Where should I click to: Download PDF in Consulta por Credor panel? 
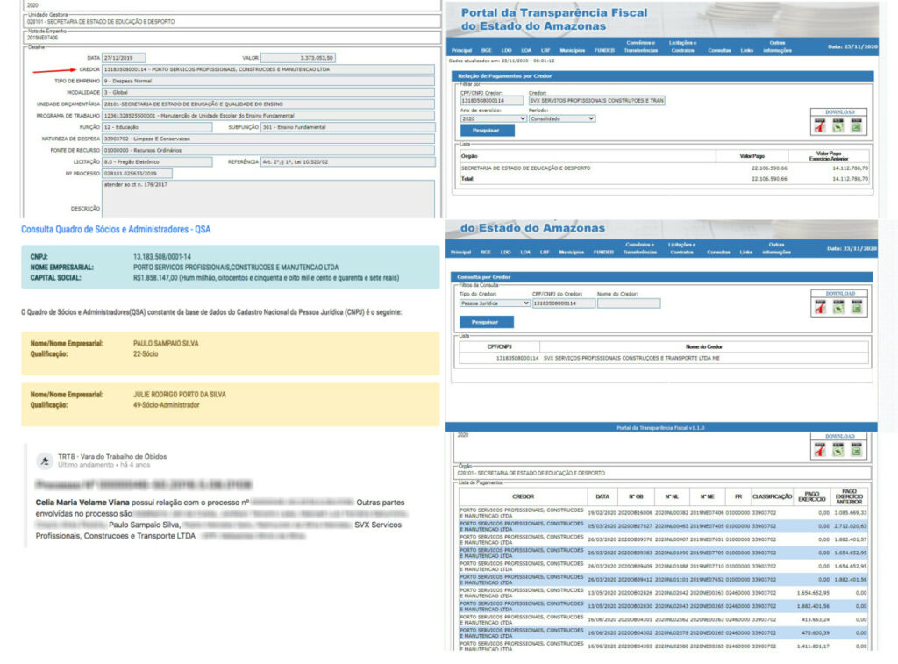tap(820, 307)
